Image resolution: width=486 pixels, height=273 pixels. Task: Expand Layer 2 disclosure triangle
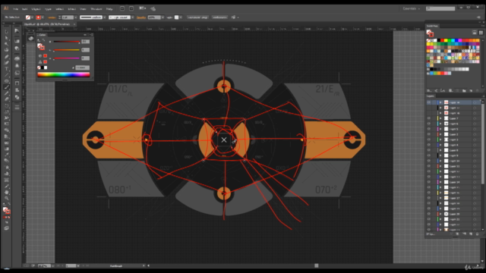[440, 134]
